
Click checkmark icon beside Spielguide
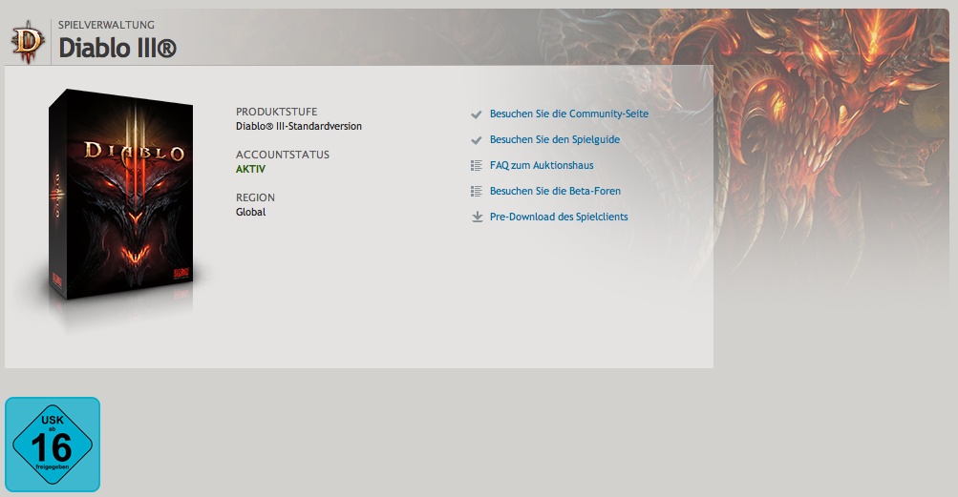[x=477, y=140]
